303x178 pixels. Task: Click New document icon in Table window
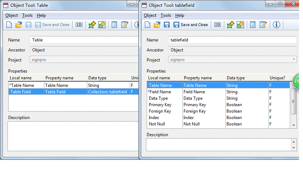pyautogui.click(x=9, y=25)
